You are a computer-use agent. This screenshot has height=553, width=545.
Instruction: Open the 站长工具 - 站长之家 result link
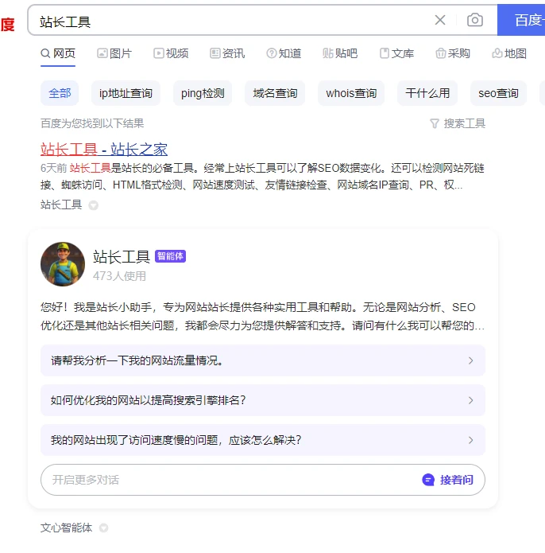click(x=104, y=149)
